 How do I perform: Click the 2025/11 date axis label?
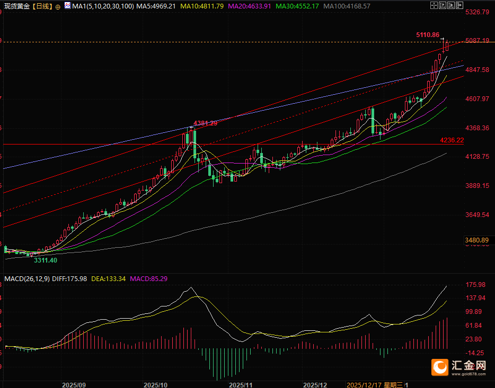coord(241,385)
